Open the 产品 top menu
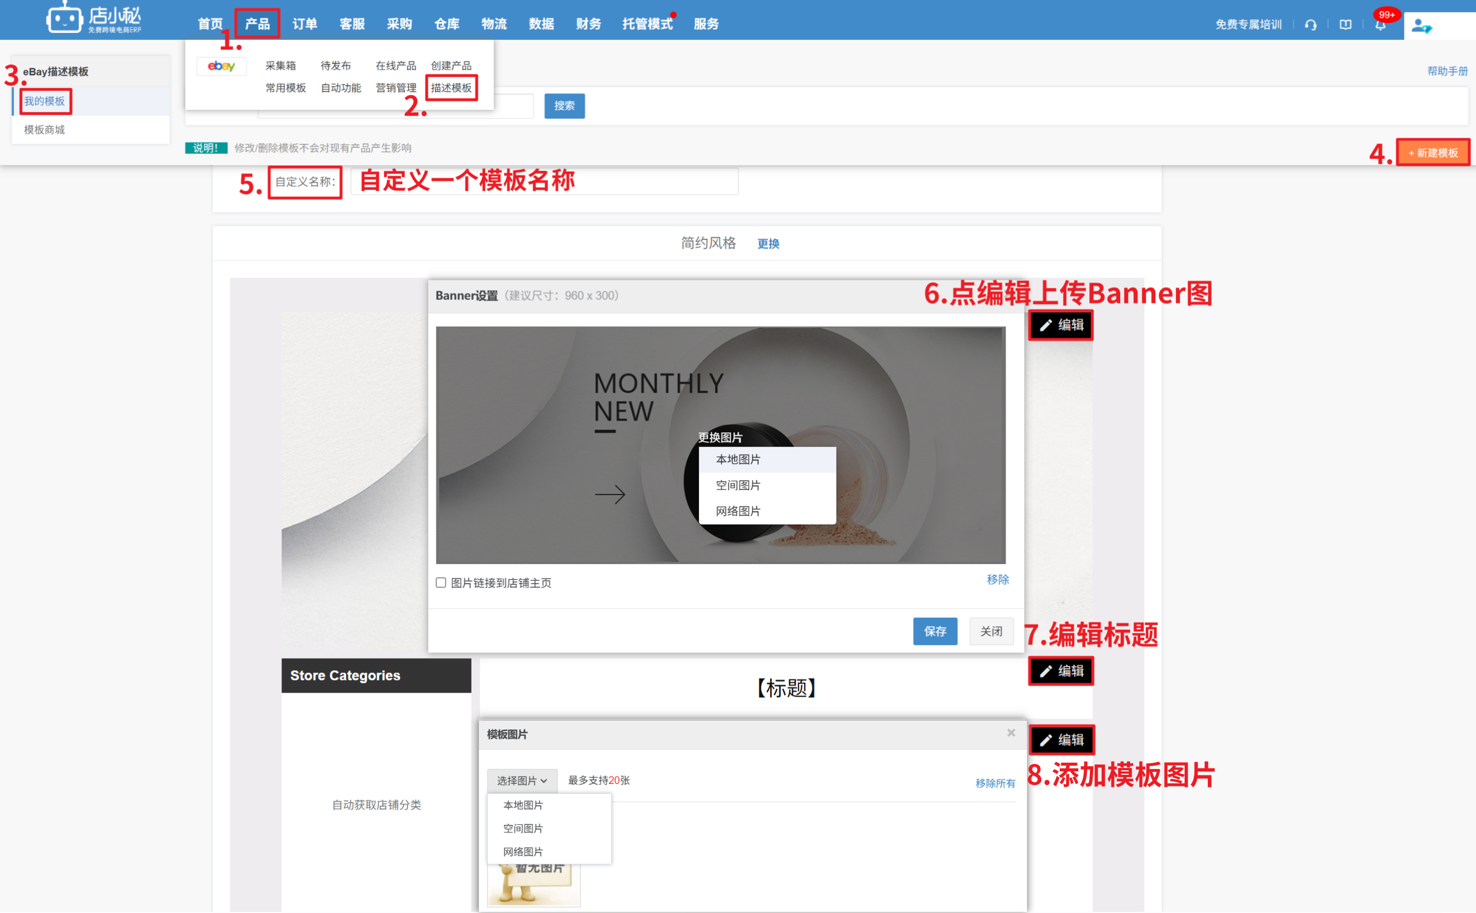 pos(257,24)
